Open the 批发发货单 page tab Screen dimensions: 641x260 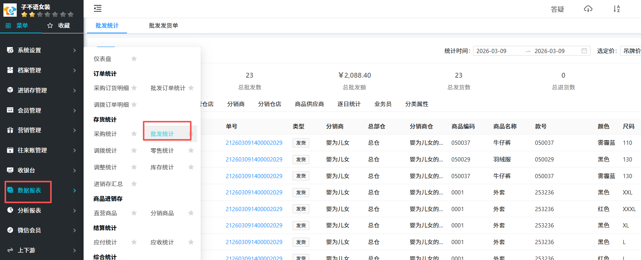pos(163,25)
